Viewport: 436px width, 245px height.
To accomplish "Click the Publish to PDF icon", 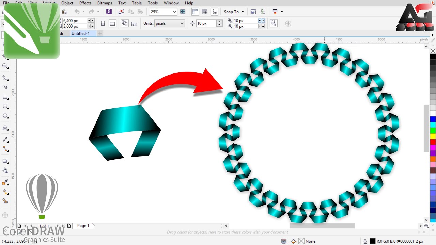I will point(140,12).
